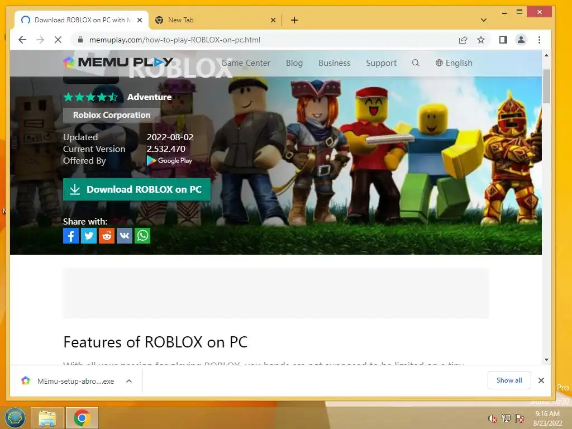The height and width of the screenshot is (429, 572).
Task: Click Download ROBLOX on PC button
Action: 137,189
